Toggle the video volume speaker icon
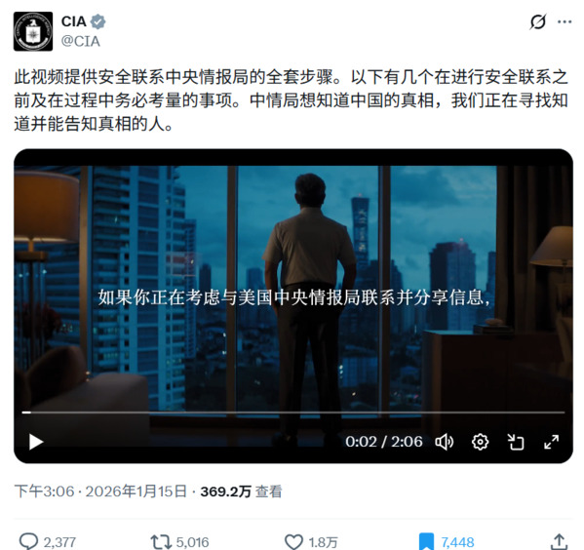 tap(444, 443)
